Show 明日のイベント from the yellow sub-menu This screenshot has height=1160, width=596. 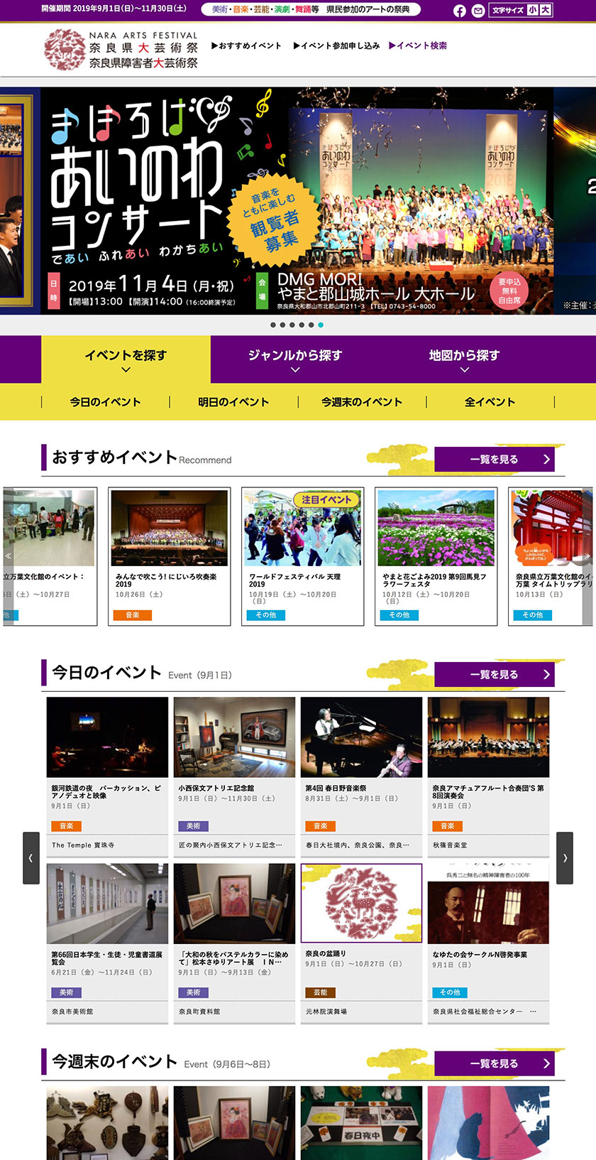[x=233, y=402]
